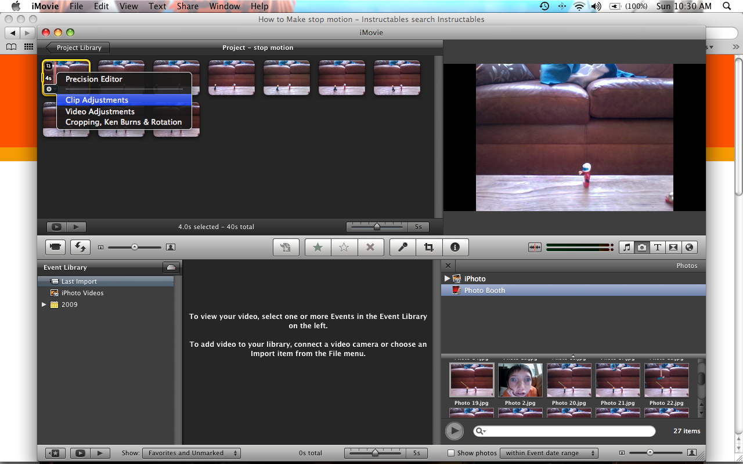Choose Cropping, Ken Burns & Rotation

[124, 122]
